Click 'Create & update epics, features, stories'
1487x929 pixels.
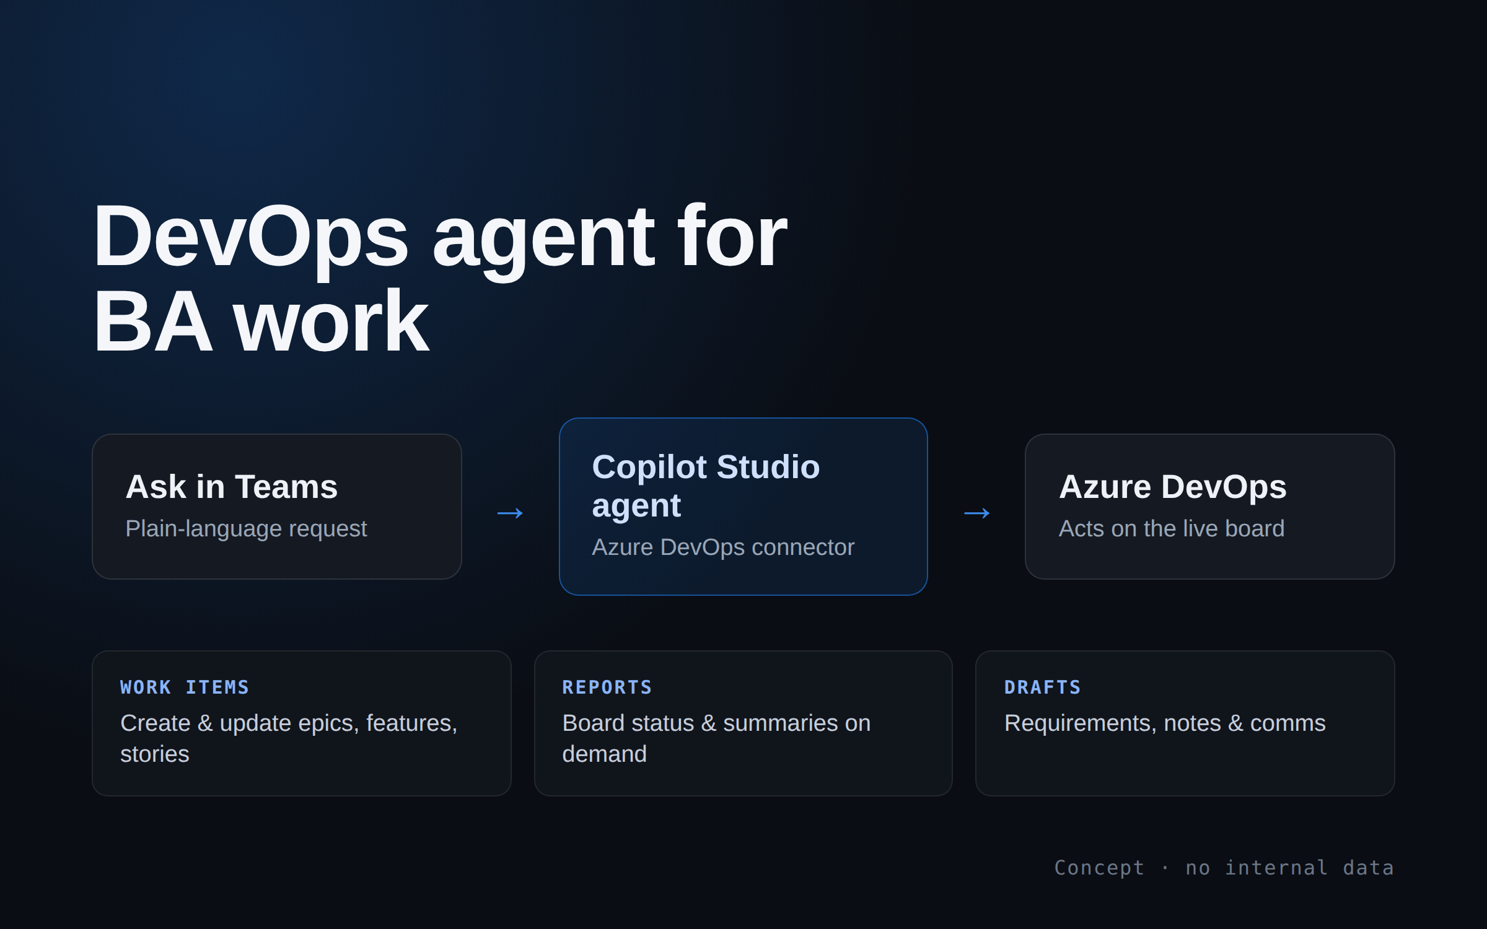click(289, 738)
